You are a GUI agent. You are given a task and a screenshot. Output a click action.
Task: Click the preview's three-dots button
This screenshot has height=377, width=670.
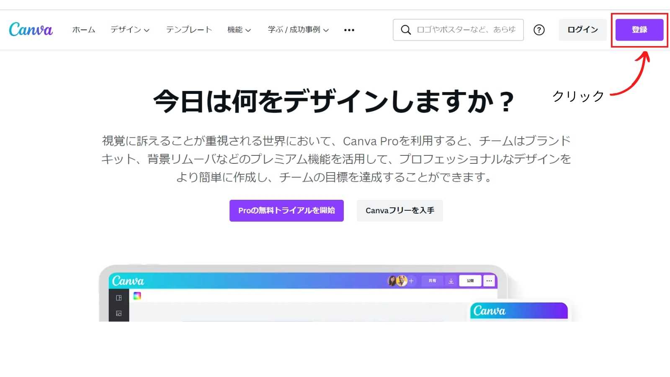pos(489,281)
